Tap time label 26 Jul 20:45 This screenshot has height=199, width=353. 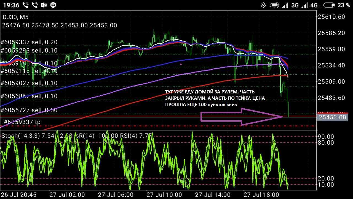18,195
